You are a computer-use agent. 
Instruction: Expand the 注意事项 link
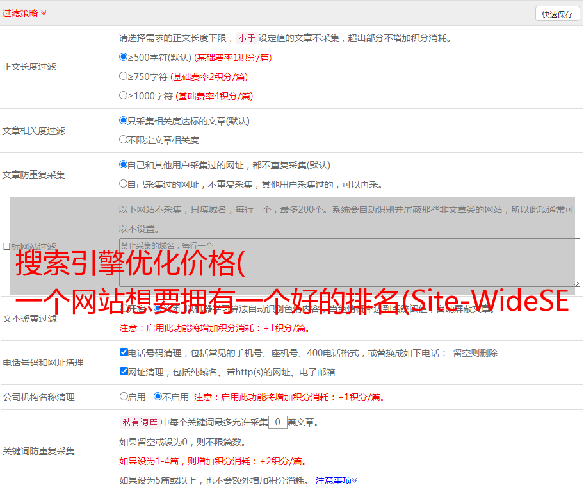click(x=336, y=480)
